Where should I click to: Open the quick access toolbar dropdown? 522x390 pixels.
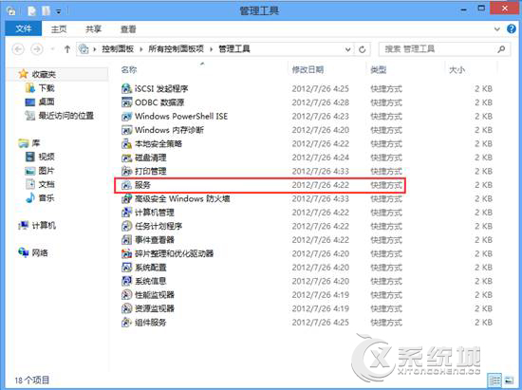click(x=59, y=11)
